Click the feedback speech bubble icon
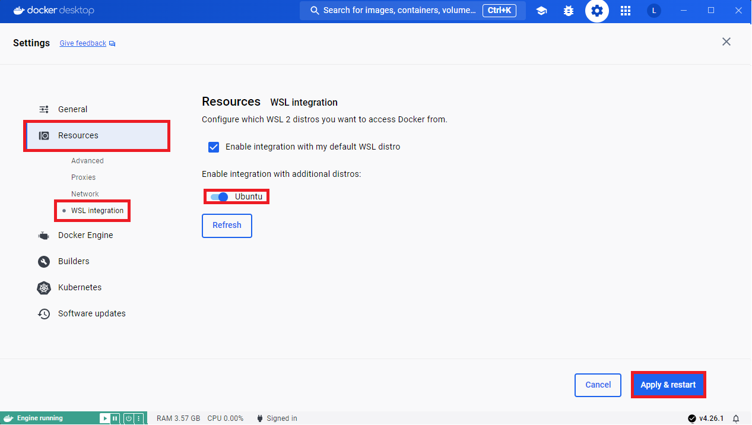The width and height of the screenshot is (752, 425). (x=112, y=44)
